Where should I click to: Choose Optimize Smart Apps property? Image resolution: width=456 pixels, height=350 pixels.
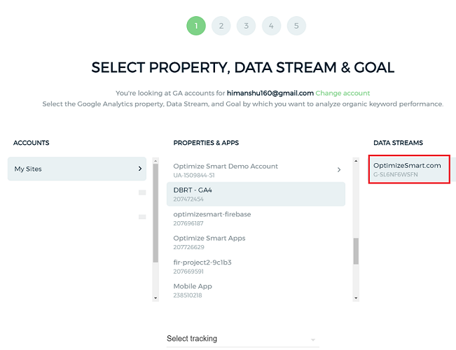point(256,242)
